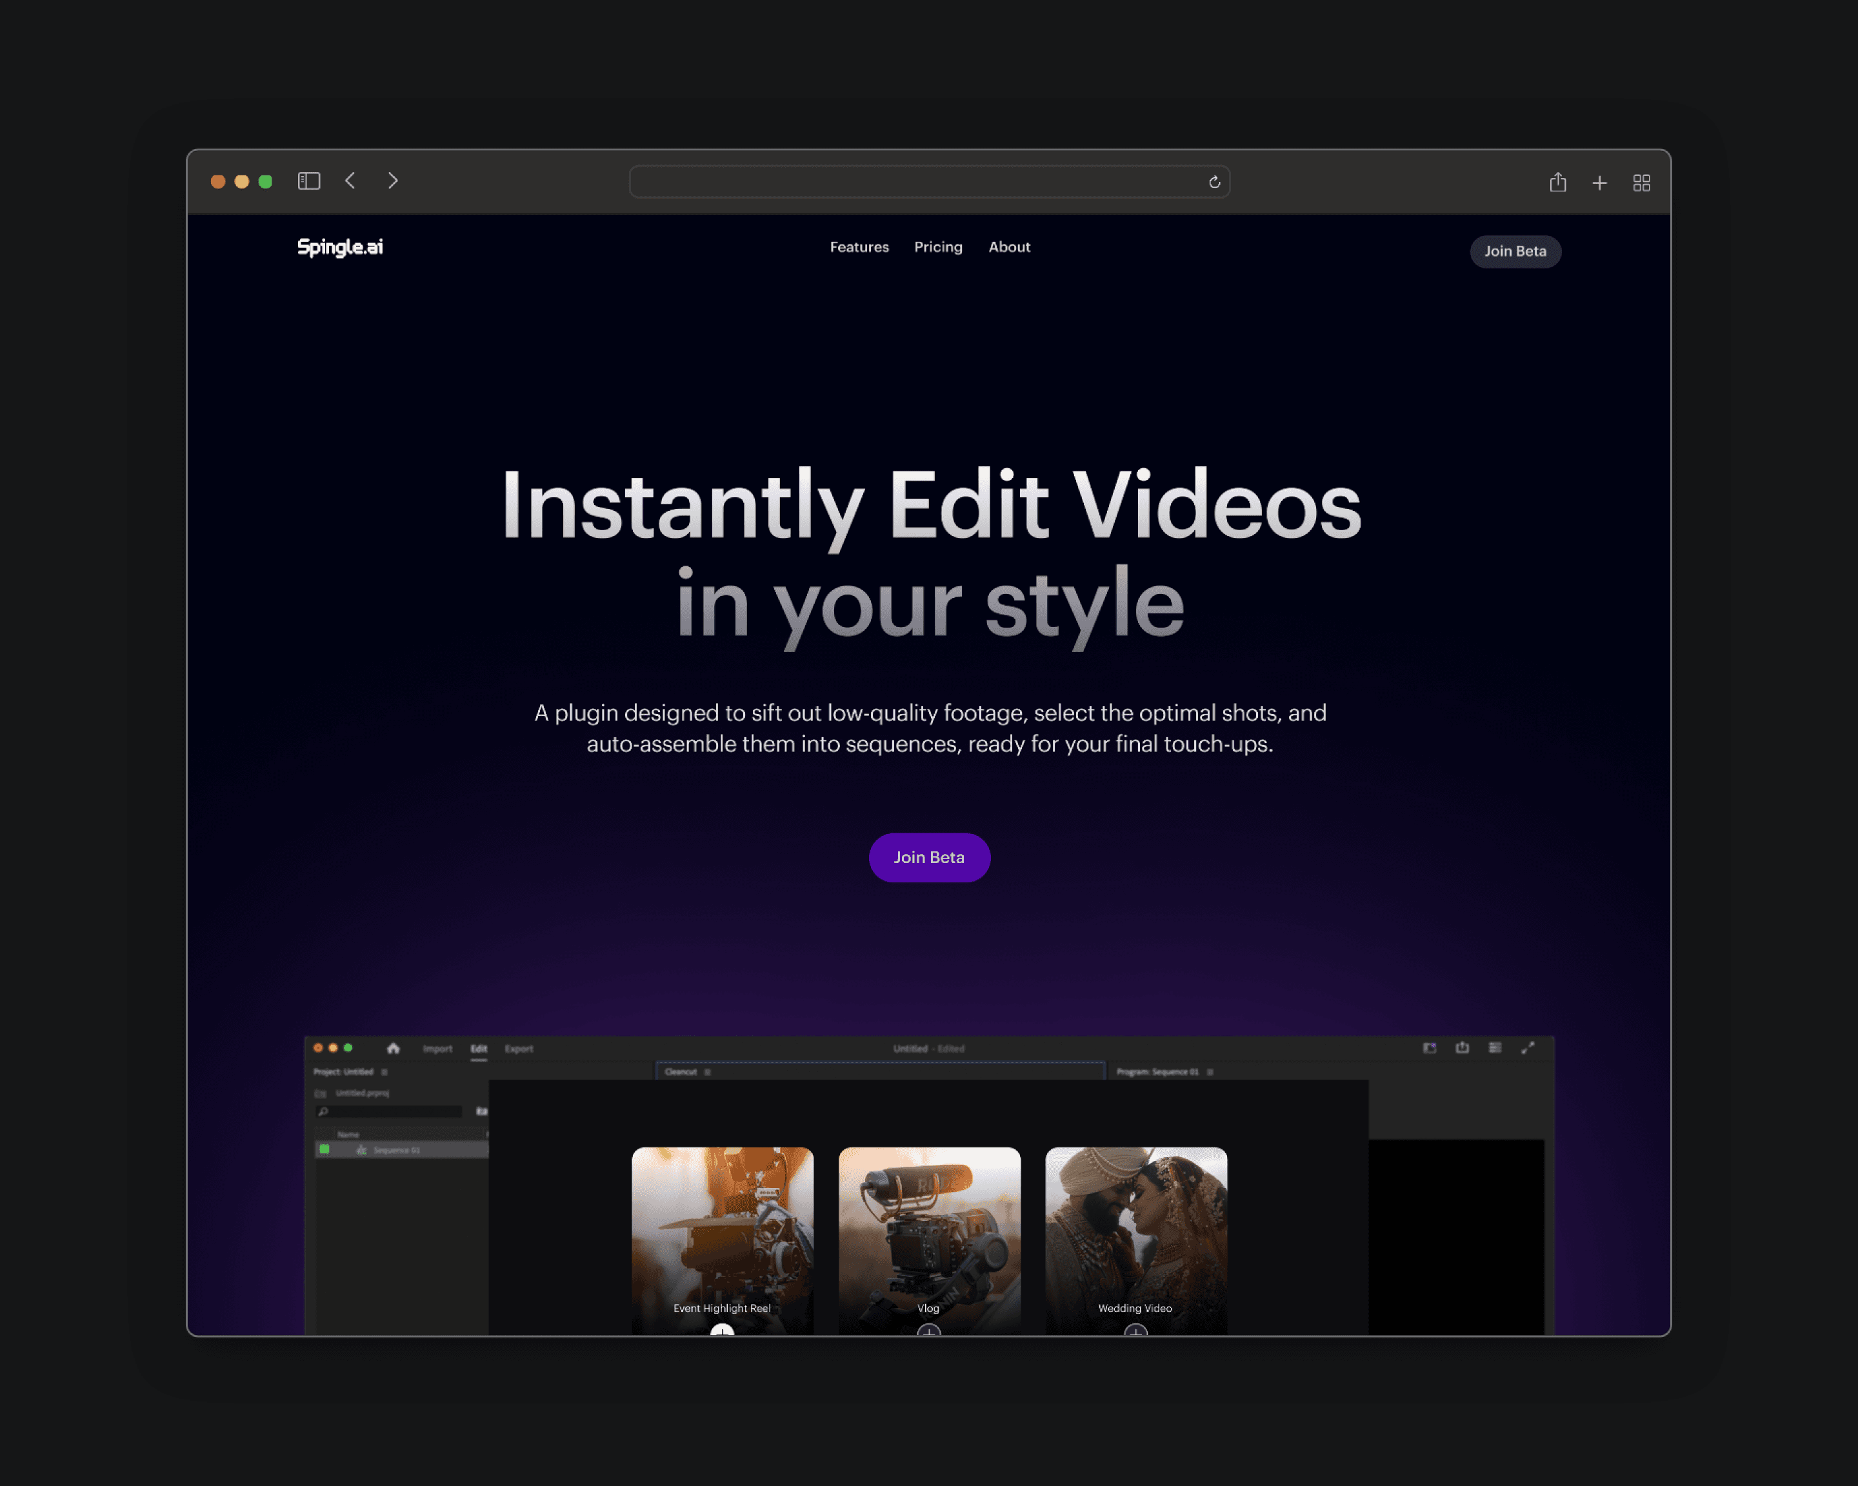Click the Program: Sequence 01 panel tab
Screen dimensions: 1858x1486
1157,1073
